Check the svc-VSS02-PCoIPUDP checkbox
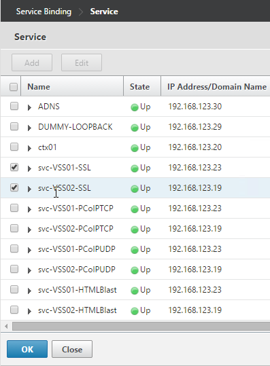Screen dimensions: 270x366 (x=14, y=269)
